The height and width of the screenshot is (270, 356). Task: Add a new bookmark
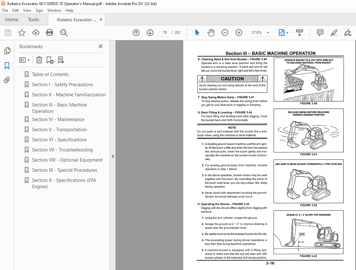(x=50, y=60)
